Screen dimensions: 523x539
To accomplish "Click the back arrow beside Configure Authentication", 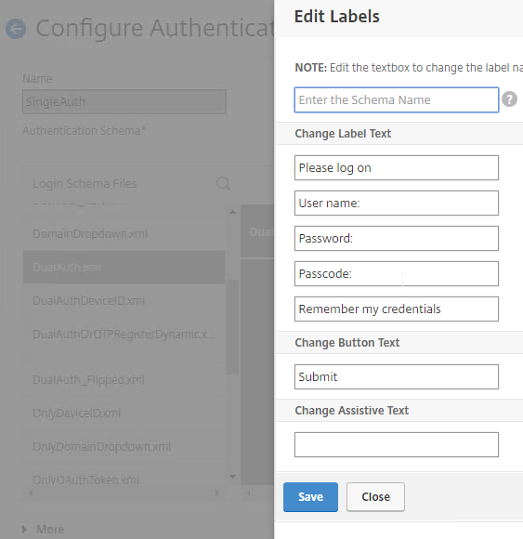I will coord(16,28).
